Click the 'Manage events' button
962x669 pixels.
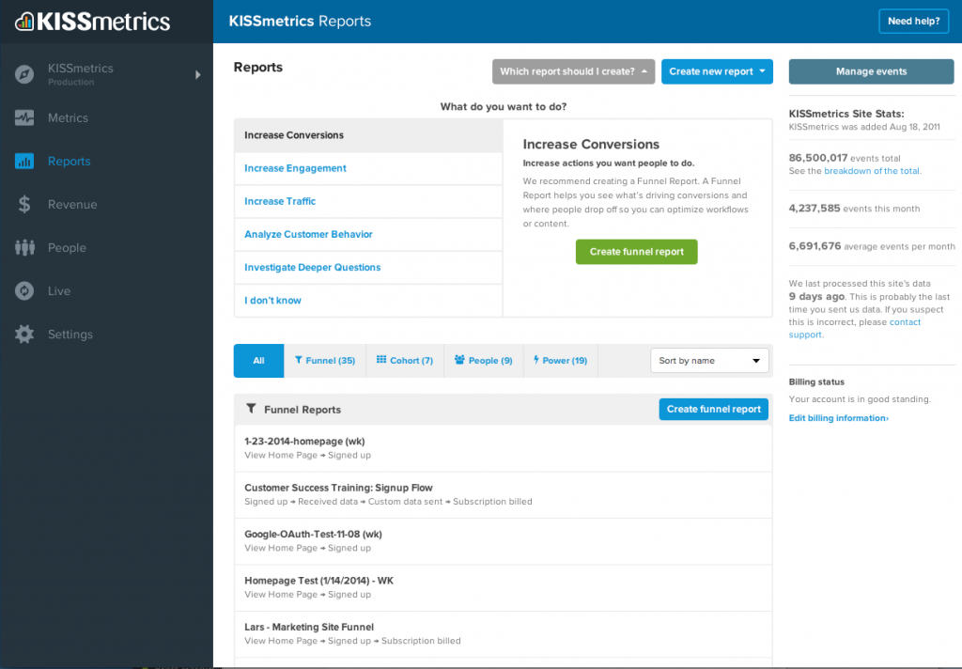click(x=871, y=70)
